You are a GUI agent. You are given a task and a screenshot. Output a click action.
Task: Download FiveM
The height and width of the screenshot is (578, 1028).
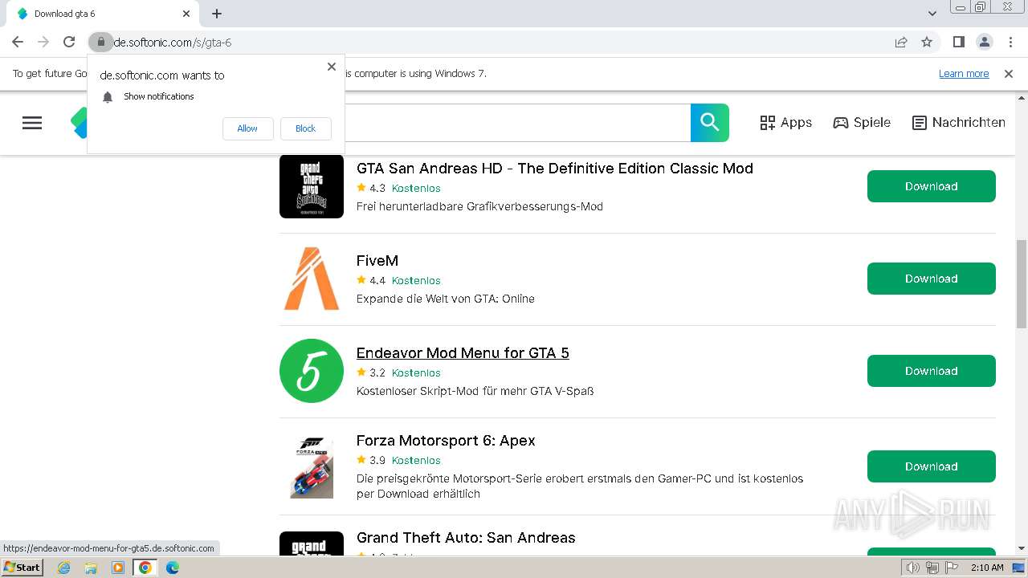(932, 279)
